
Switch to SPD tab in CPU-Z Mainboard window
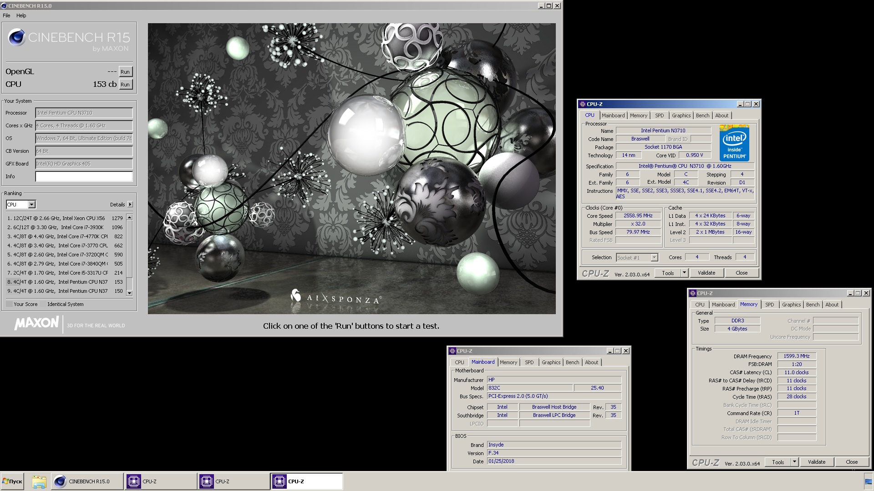(529, 362)
